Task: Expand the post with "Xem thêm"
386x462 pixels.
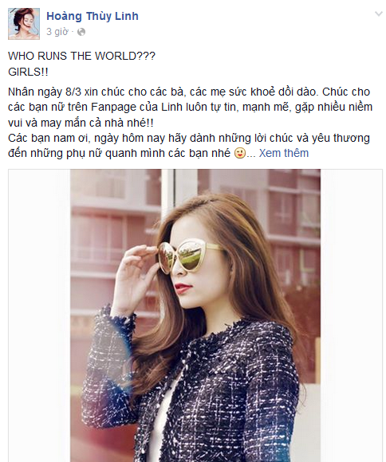Action: point(284,153)
